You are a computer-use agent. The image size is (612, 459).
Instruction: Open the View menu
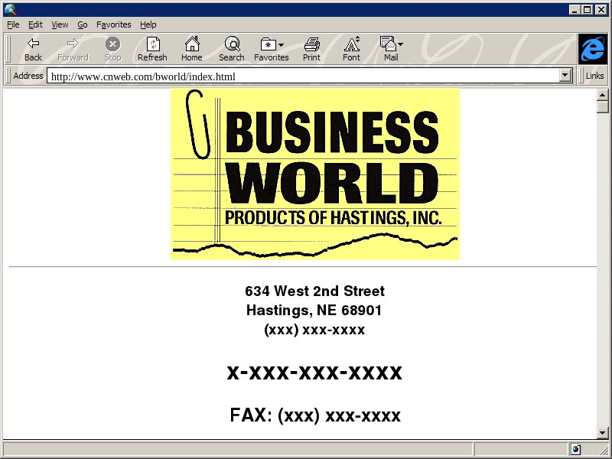60,24
